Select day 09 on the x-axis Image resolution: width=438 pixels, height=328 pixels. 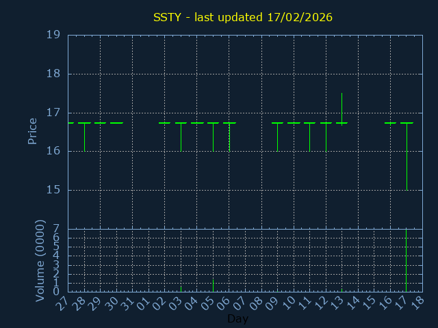coord(272,303)
